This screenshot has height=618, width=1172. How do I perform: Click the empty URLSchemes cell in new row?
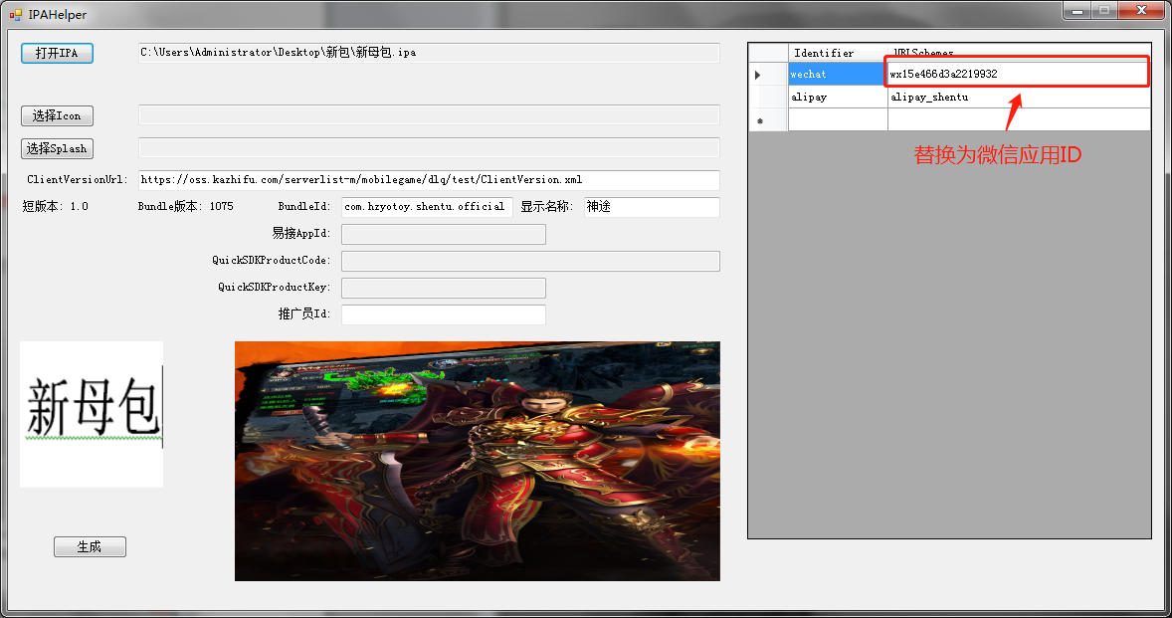[x=1019, y=120]
